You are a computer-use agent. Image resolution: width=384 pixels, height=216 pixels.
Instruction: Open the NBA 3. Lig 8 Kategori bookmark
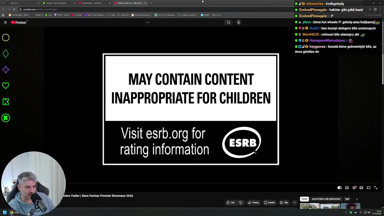[x=94, y=15]
